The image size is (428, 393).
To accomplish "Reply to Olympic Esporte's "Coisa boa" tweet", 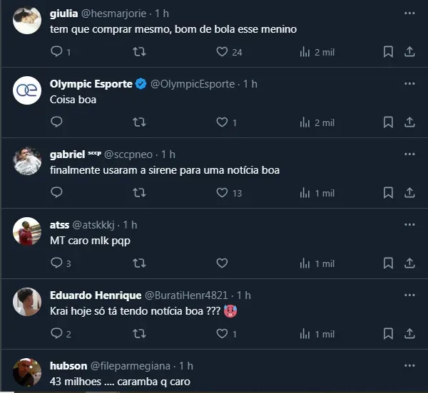I will coord(57,122).
